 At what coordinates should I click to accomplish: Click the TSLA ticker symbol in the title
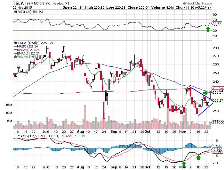coord(18,3)
